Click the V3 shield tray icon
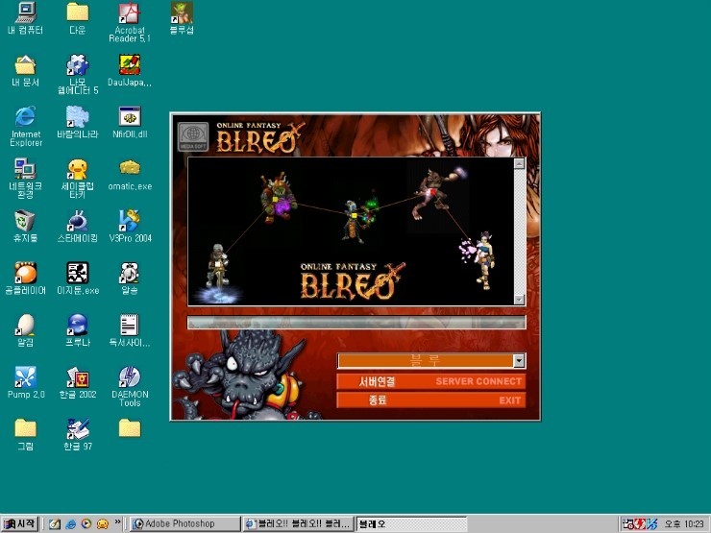 pyautogui.click(x=652, y=524)
